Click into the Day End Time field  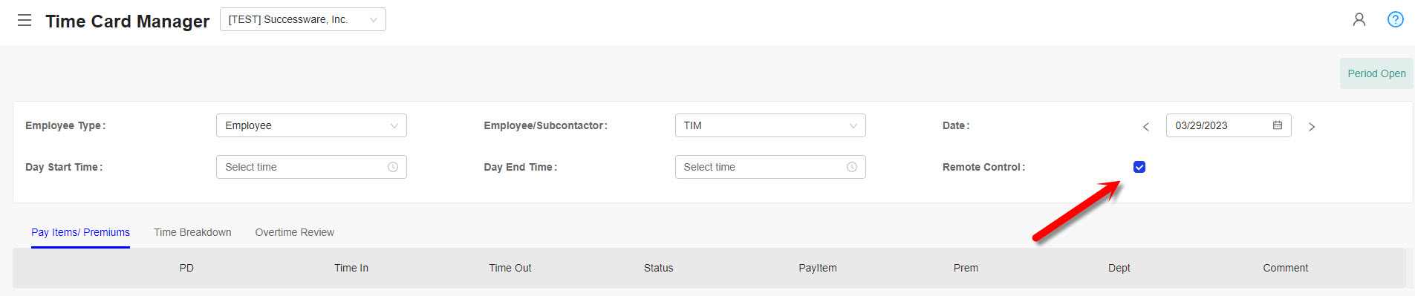[770, 167]
